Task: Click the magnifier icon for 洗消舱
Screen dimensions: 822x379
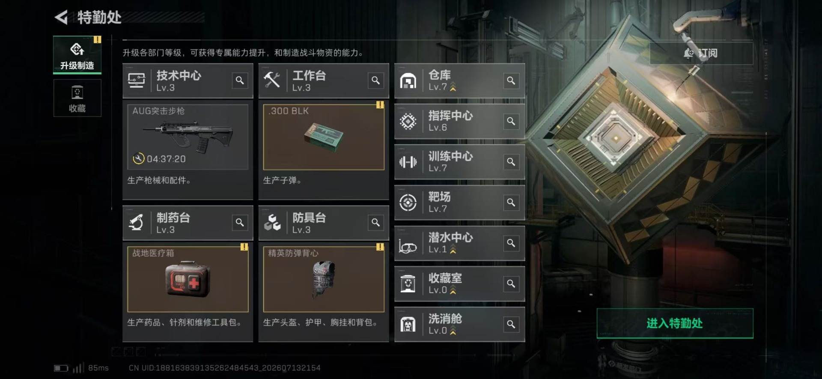Action: click(511, 324)
